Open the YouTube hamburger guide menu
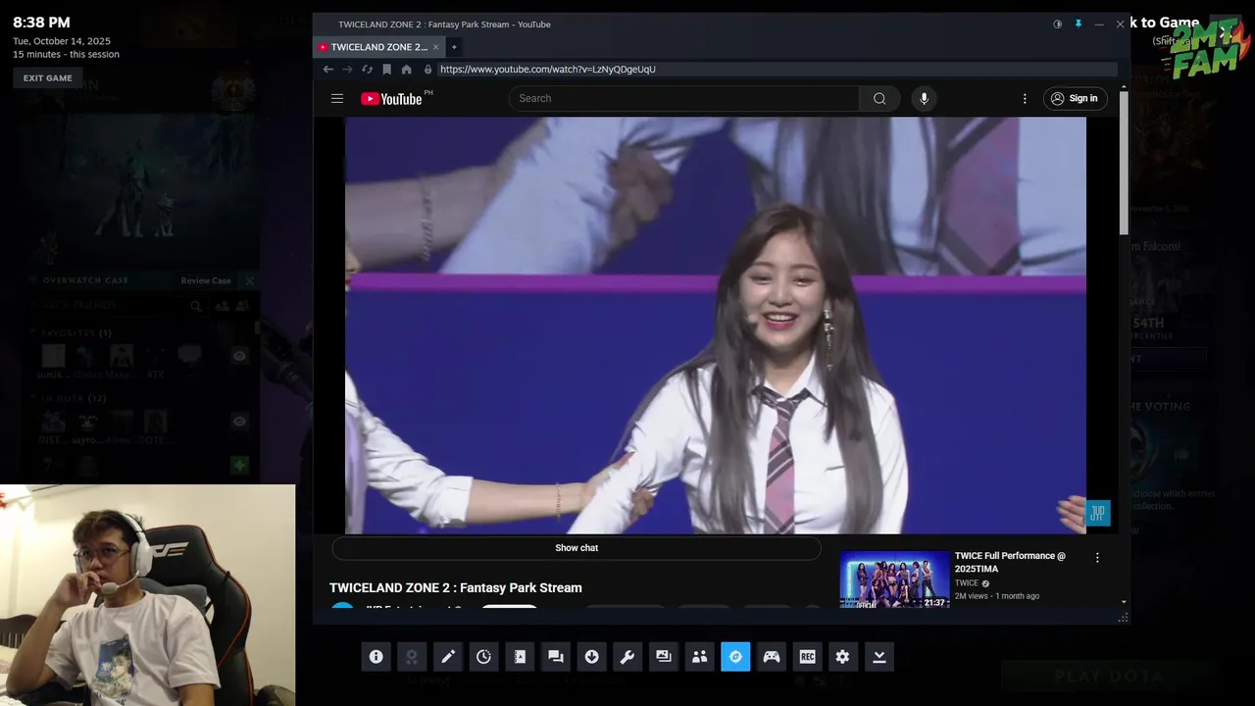 click(337, 98)
